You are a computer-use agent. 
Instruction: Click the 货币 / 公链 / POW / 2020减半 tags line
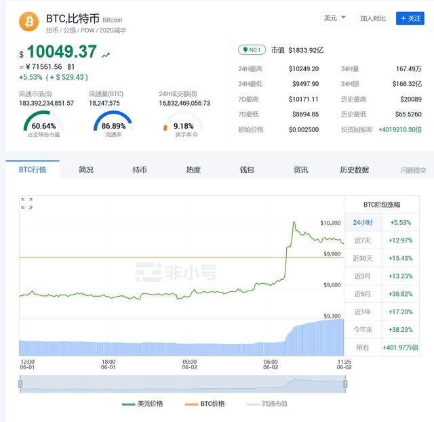pyautogui.click(x=86, y=30)
